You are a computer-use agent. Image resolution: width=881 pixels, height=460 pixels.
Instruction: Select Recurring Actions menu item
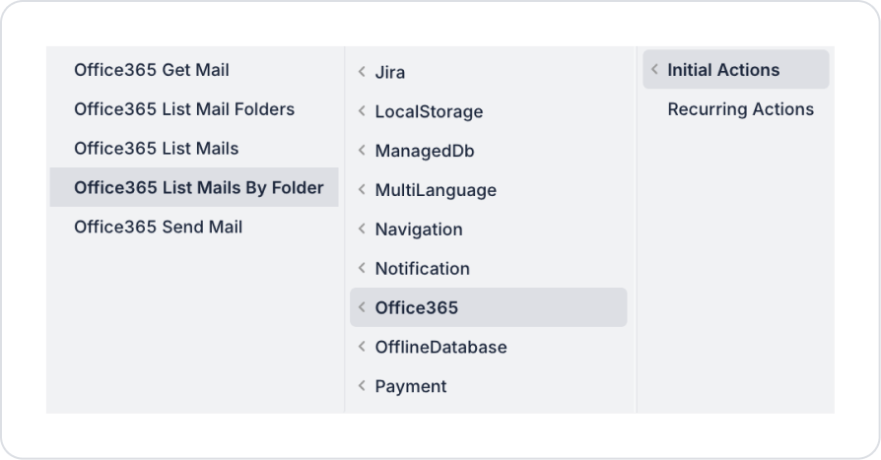[736, 109]
